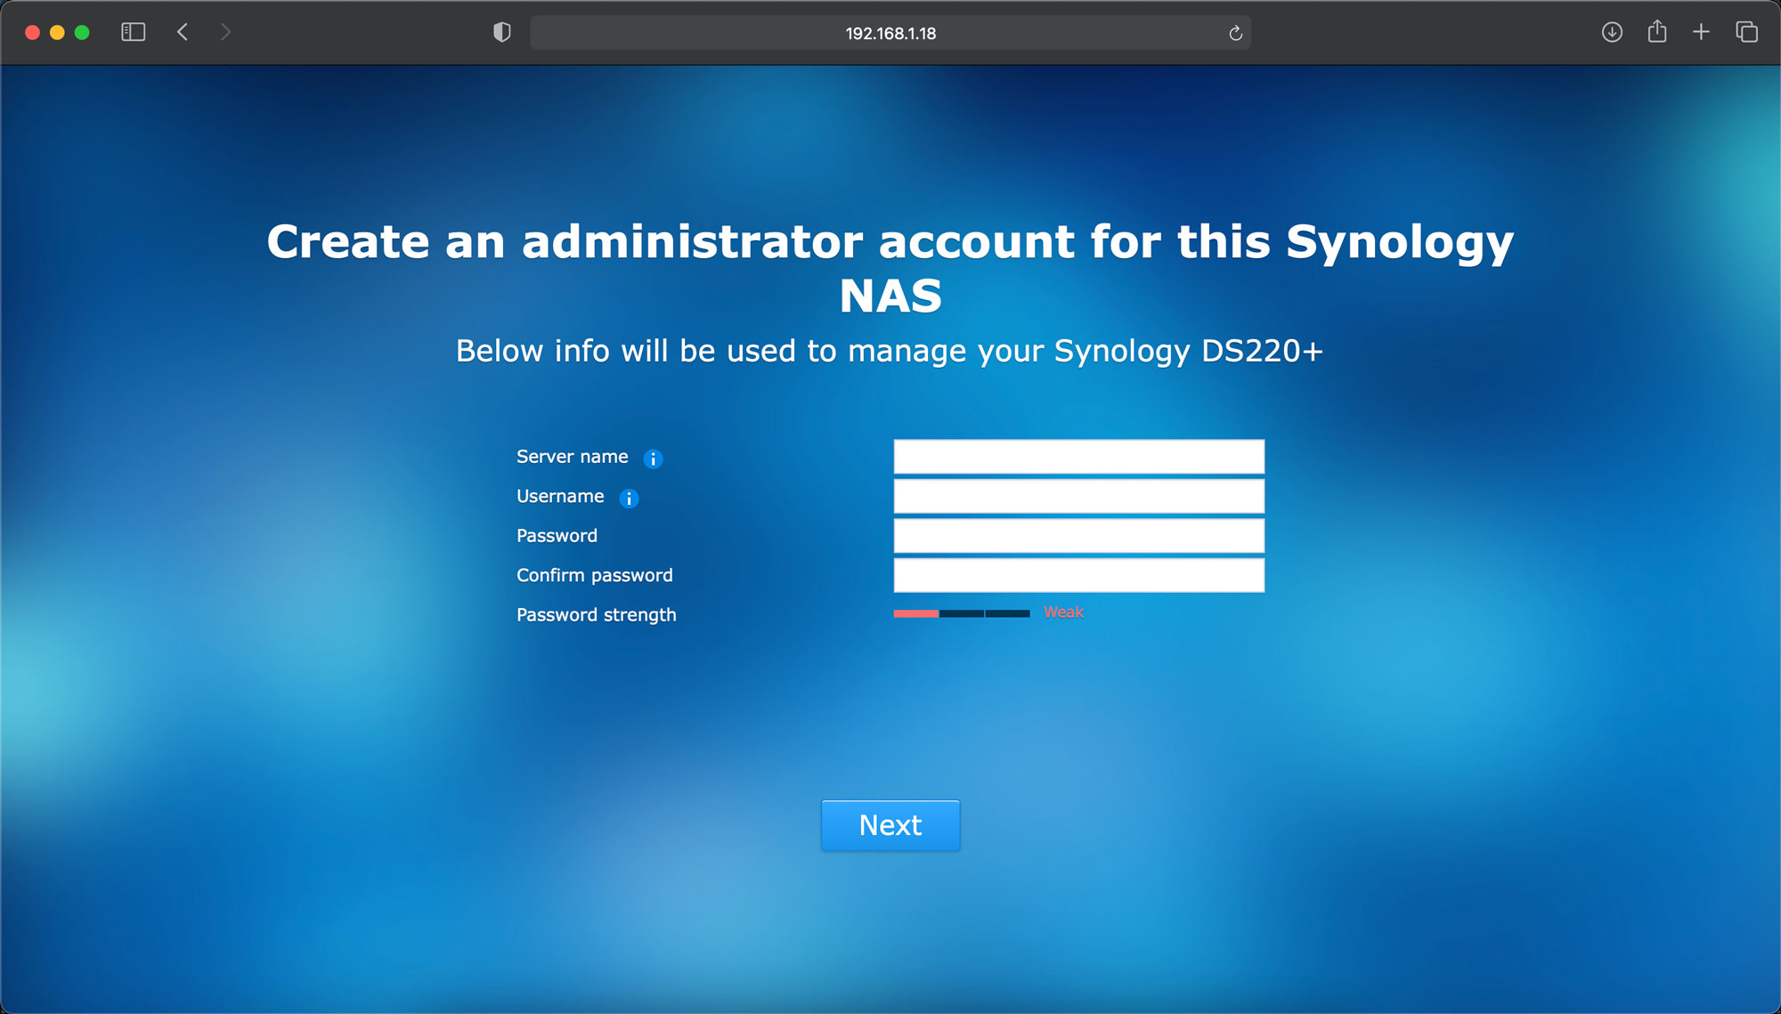Screen dimensions: 1781x1014
Task: Click the password strength meter bar
Action: (962, 613)
